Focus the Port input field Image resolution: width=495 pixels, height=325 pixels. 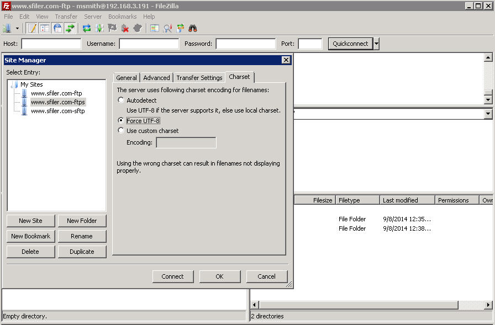[x=310, y=44]
